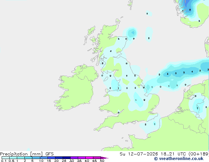Click the 'GFS' model label
The height and width of the screenshot is (162, 209).
click(49, 154)
